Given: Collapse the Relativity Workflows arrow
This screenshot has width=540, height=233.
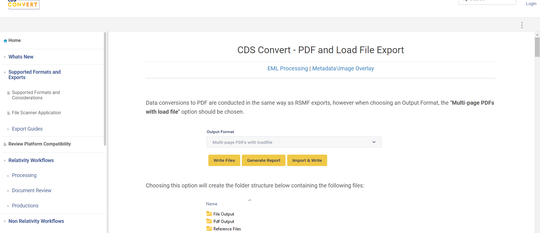Looking at the screenshot, I should pos(5,161).
